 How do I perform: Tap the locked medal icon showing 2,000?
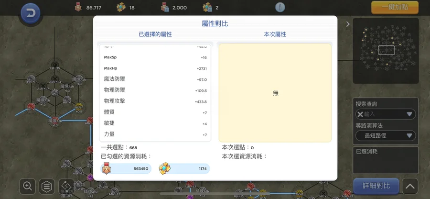(165, 8)
